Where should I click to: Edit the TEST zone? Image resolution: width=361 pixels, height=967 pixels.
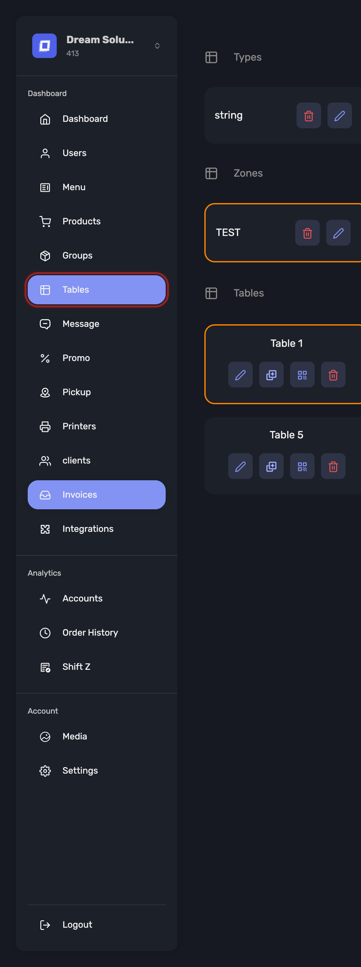338,233
